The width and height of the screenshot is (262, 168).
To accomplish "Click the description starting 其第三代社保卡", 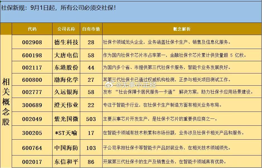I will click(x=167, y=80).
